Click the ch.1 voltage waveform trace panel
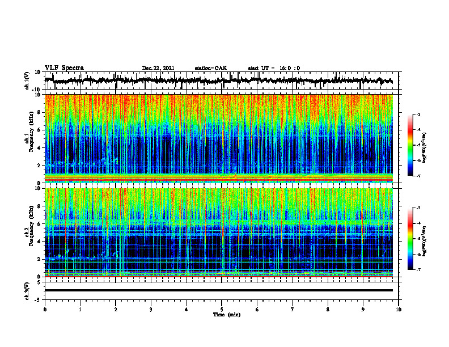The image size is (449, 347). point(222,81)
